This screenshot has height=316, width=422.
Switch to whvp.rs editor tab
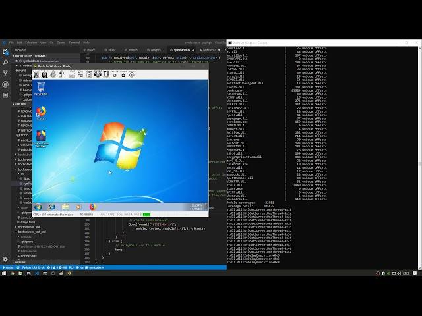154,50
